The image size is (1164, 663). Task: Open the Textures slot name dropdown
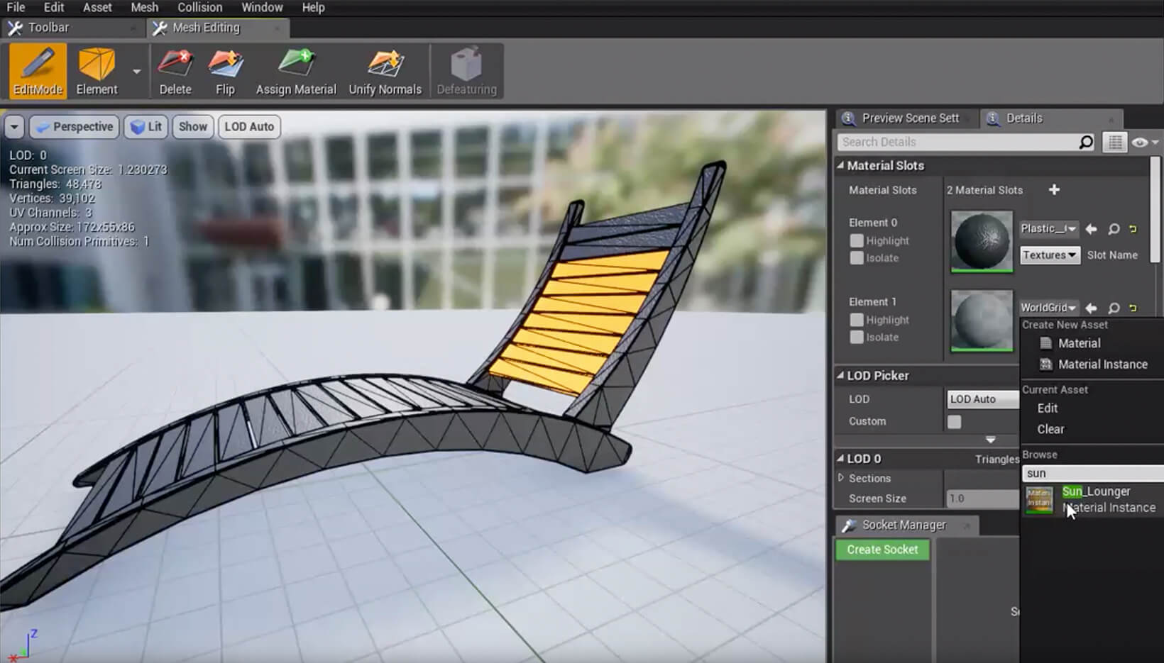(x=1049, y=255)
